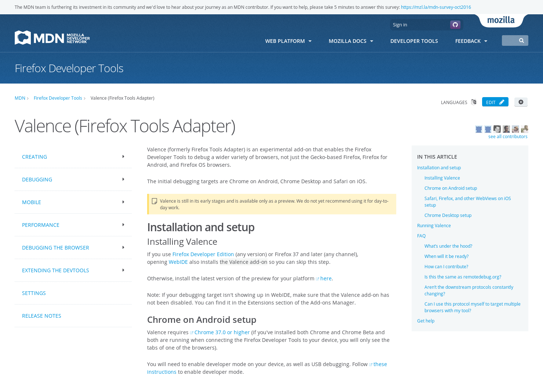Open the languages selector icon
This screenshot has height=380, width=543.
click(x=474, y=102)
